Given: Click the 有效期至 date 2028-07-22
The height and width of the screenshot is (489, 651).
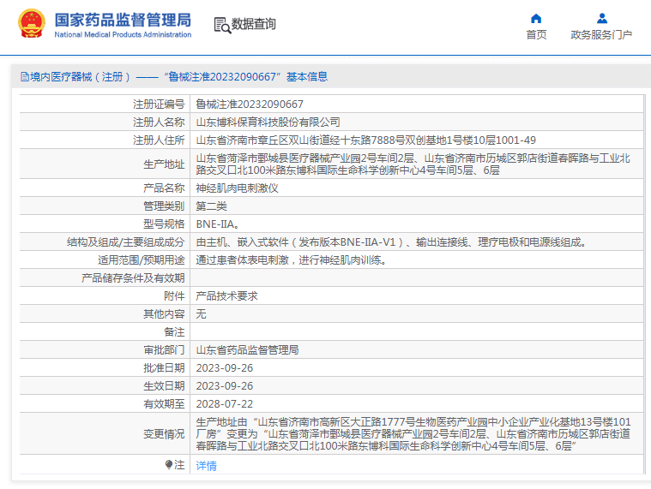Looking at the screenshot, I should [224, 403].
